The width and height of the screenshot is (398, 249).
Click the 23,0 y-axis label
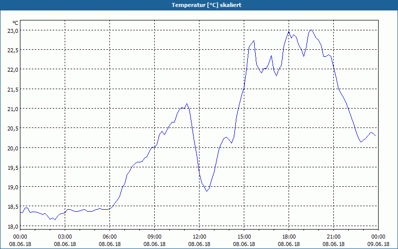(x=13, y=30)
